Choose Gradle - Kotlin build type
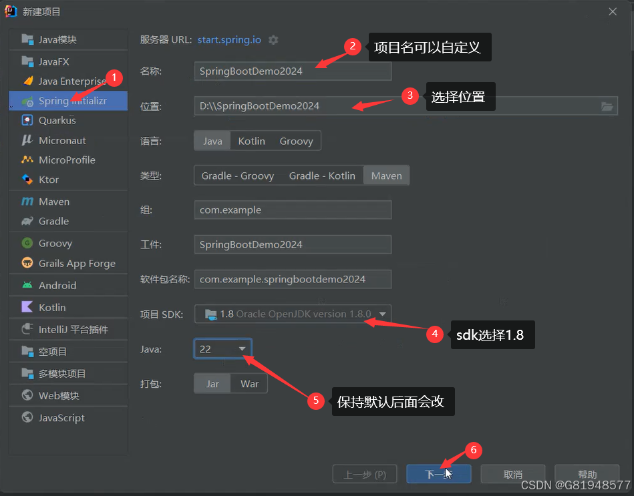The image size is (634, 496). (x=322, y=176)
